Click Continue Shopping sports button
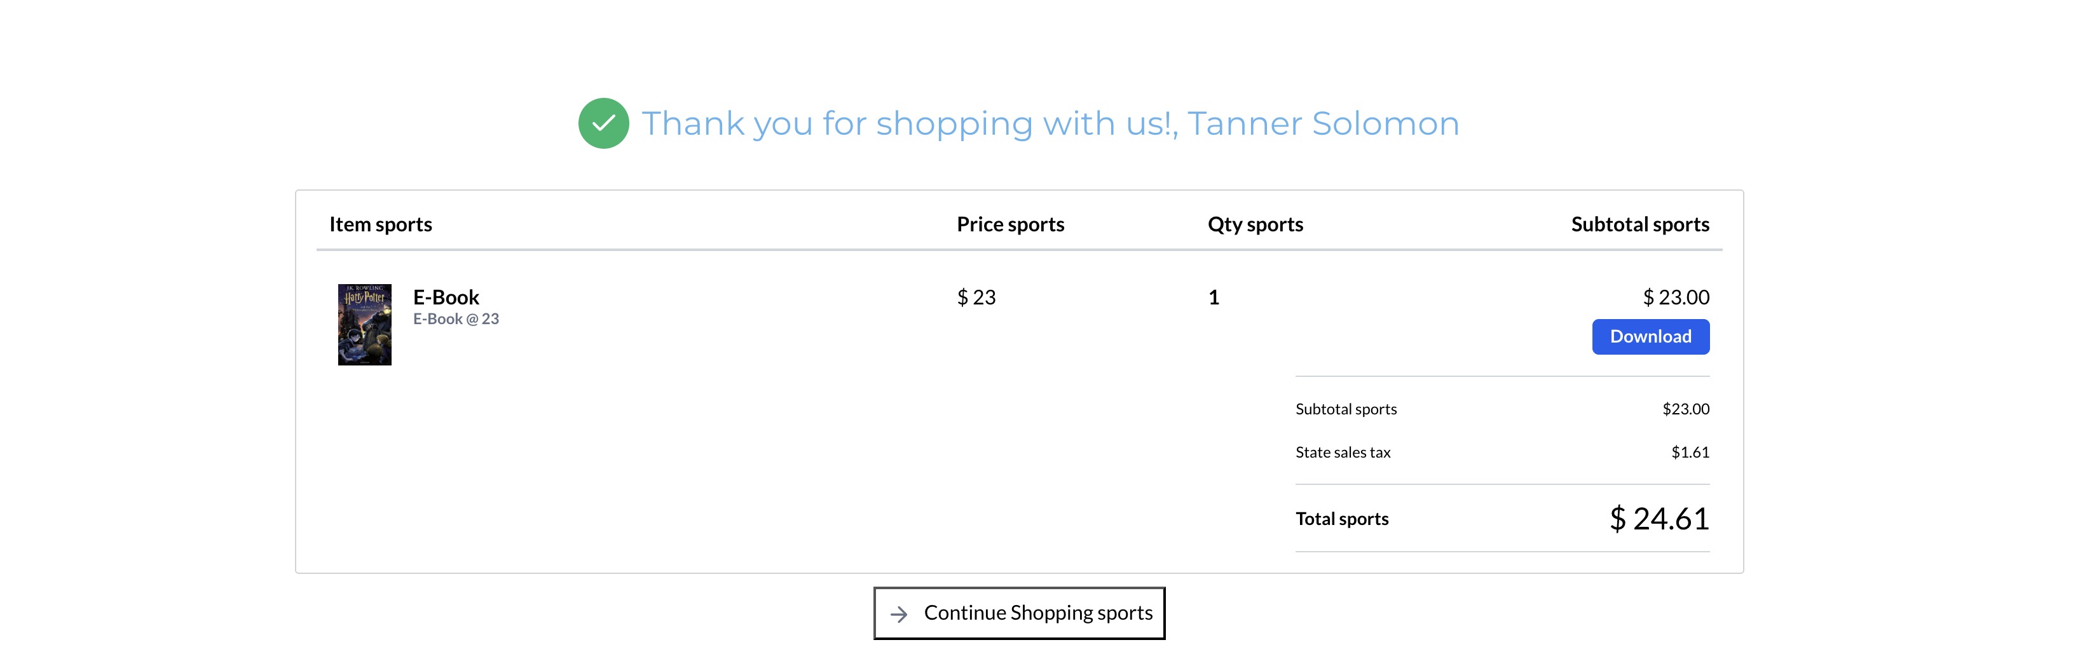This screenshot has width=2080, height=661. [x=1019, y=613]
